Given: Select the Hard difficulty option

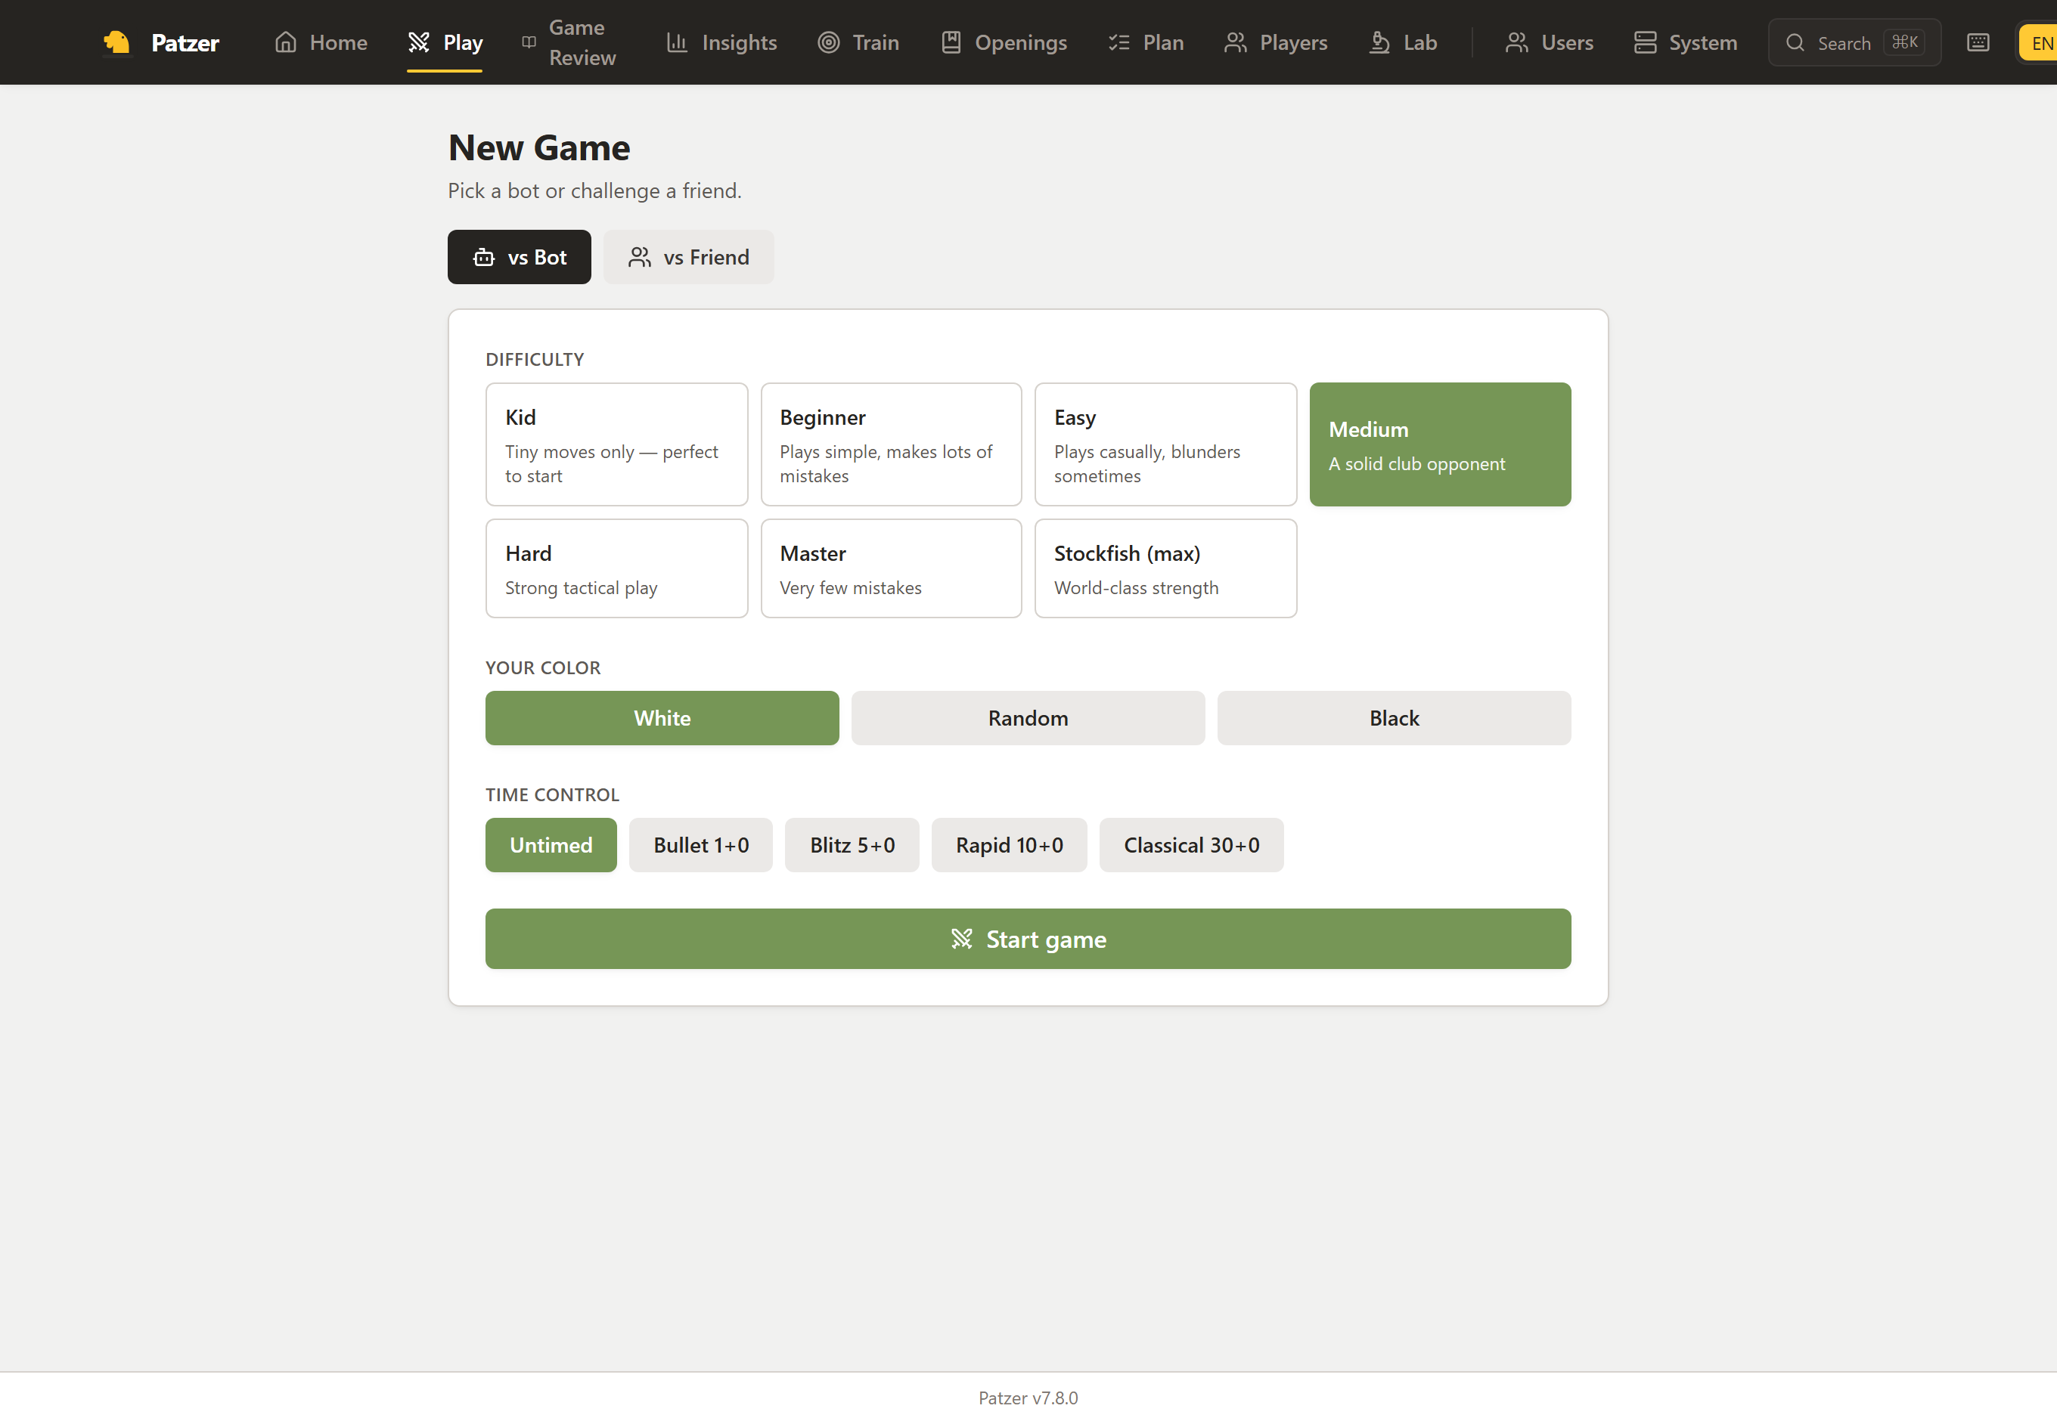Looking at the screenshot, I should pos(616,568).
